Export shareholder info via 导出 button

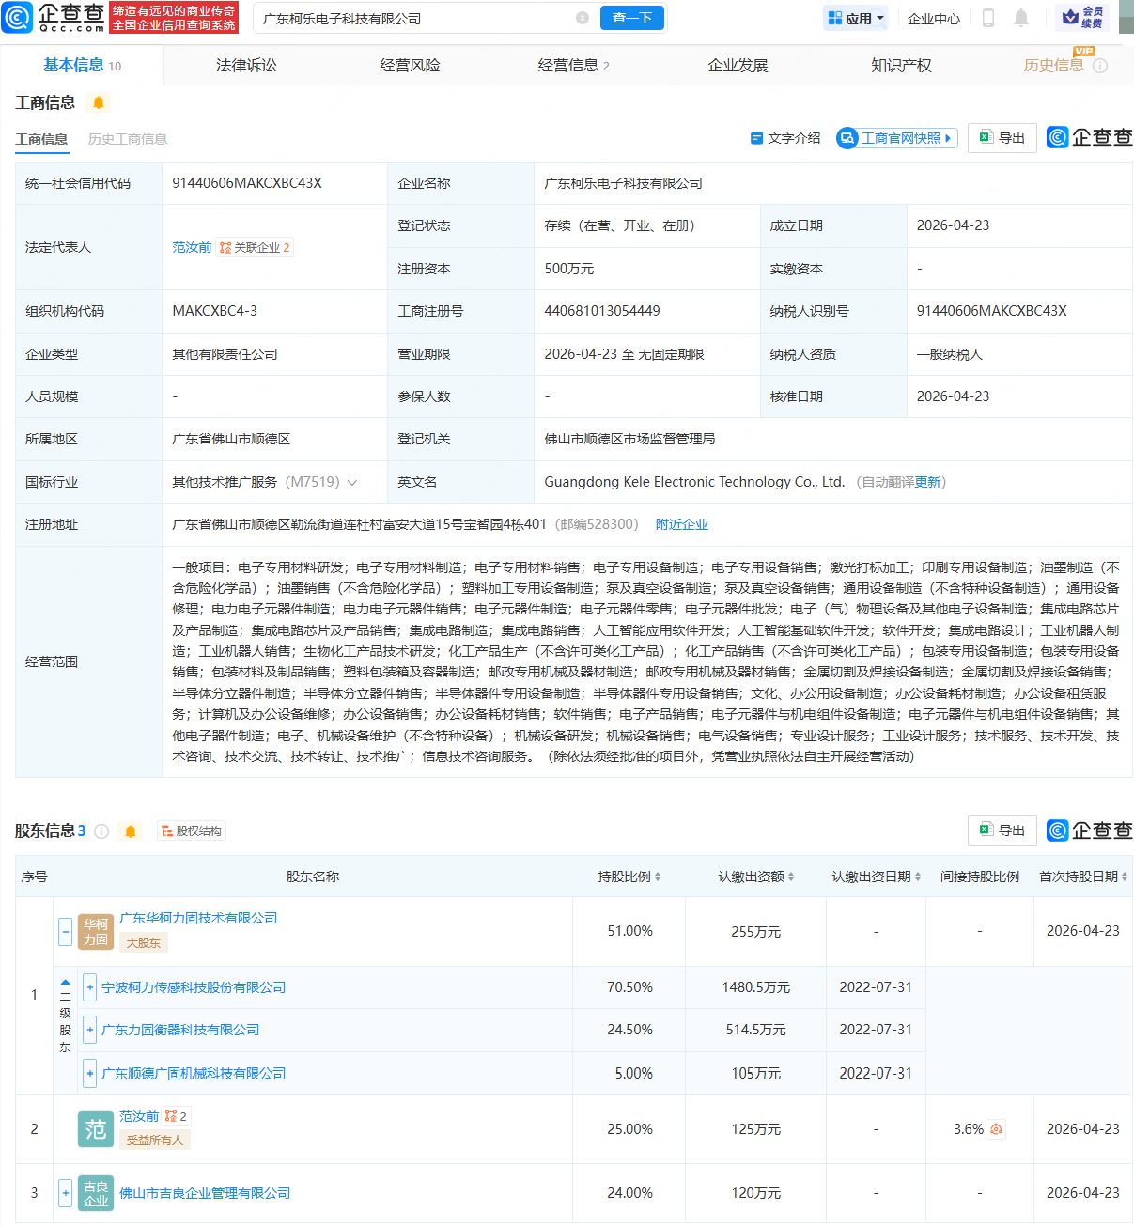pos(1002,830)
